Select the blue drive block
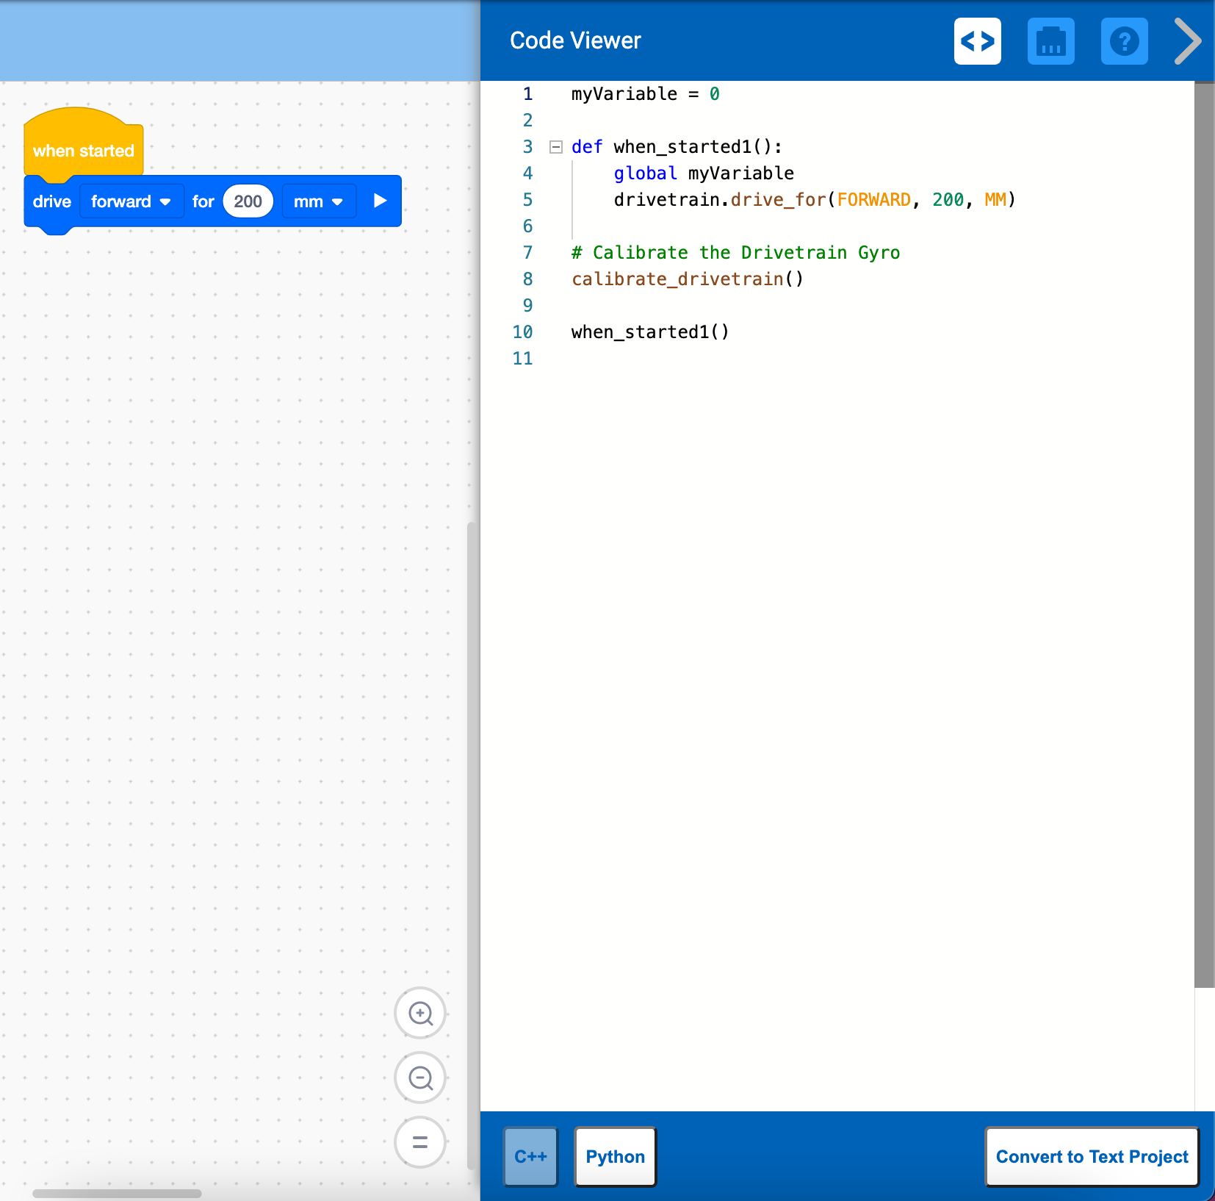The image size is (1215, 1201). point(51,201)
